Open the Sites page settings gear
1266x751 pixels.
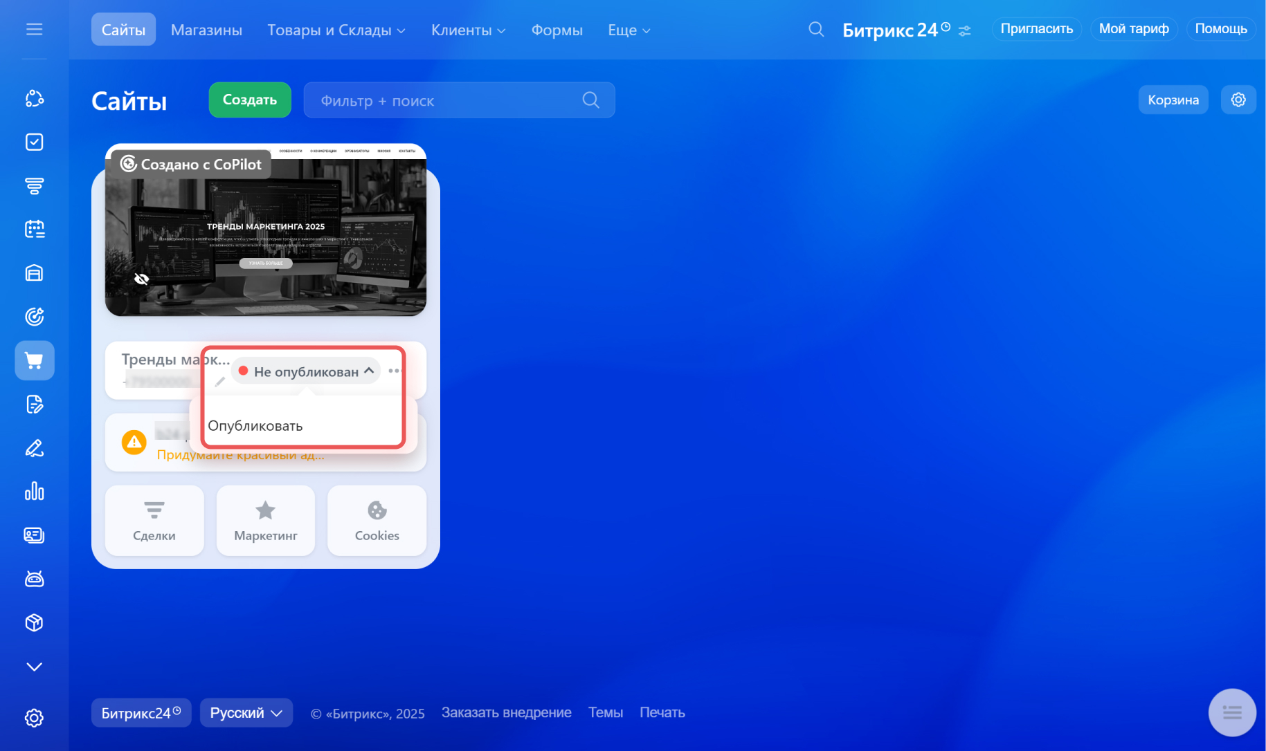tap(1238, 100)
